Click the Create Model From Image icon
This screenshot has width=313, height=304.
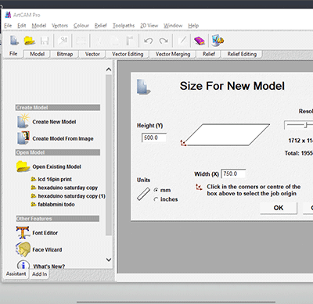point(23,138)
